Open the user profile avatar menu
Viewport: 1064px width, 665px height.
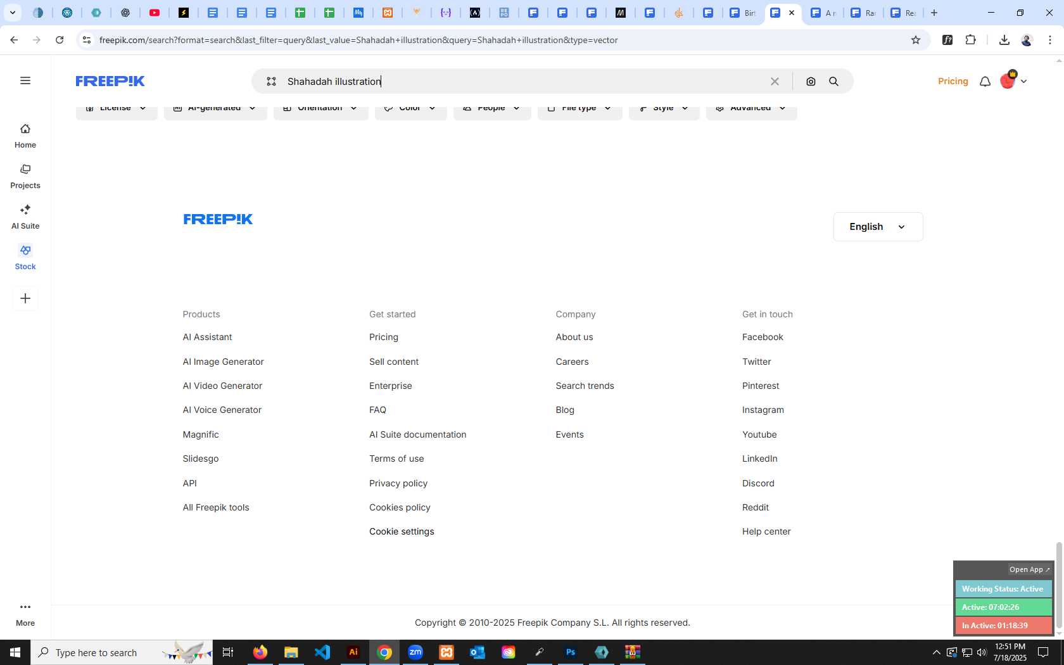point(1013,80)
